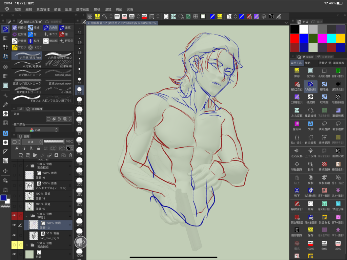The image size is (347, 260).
Task: Click the delete layer trash icon in layer panel
Action: (x=70, y=155)
